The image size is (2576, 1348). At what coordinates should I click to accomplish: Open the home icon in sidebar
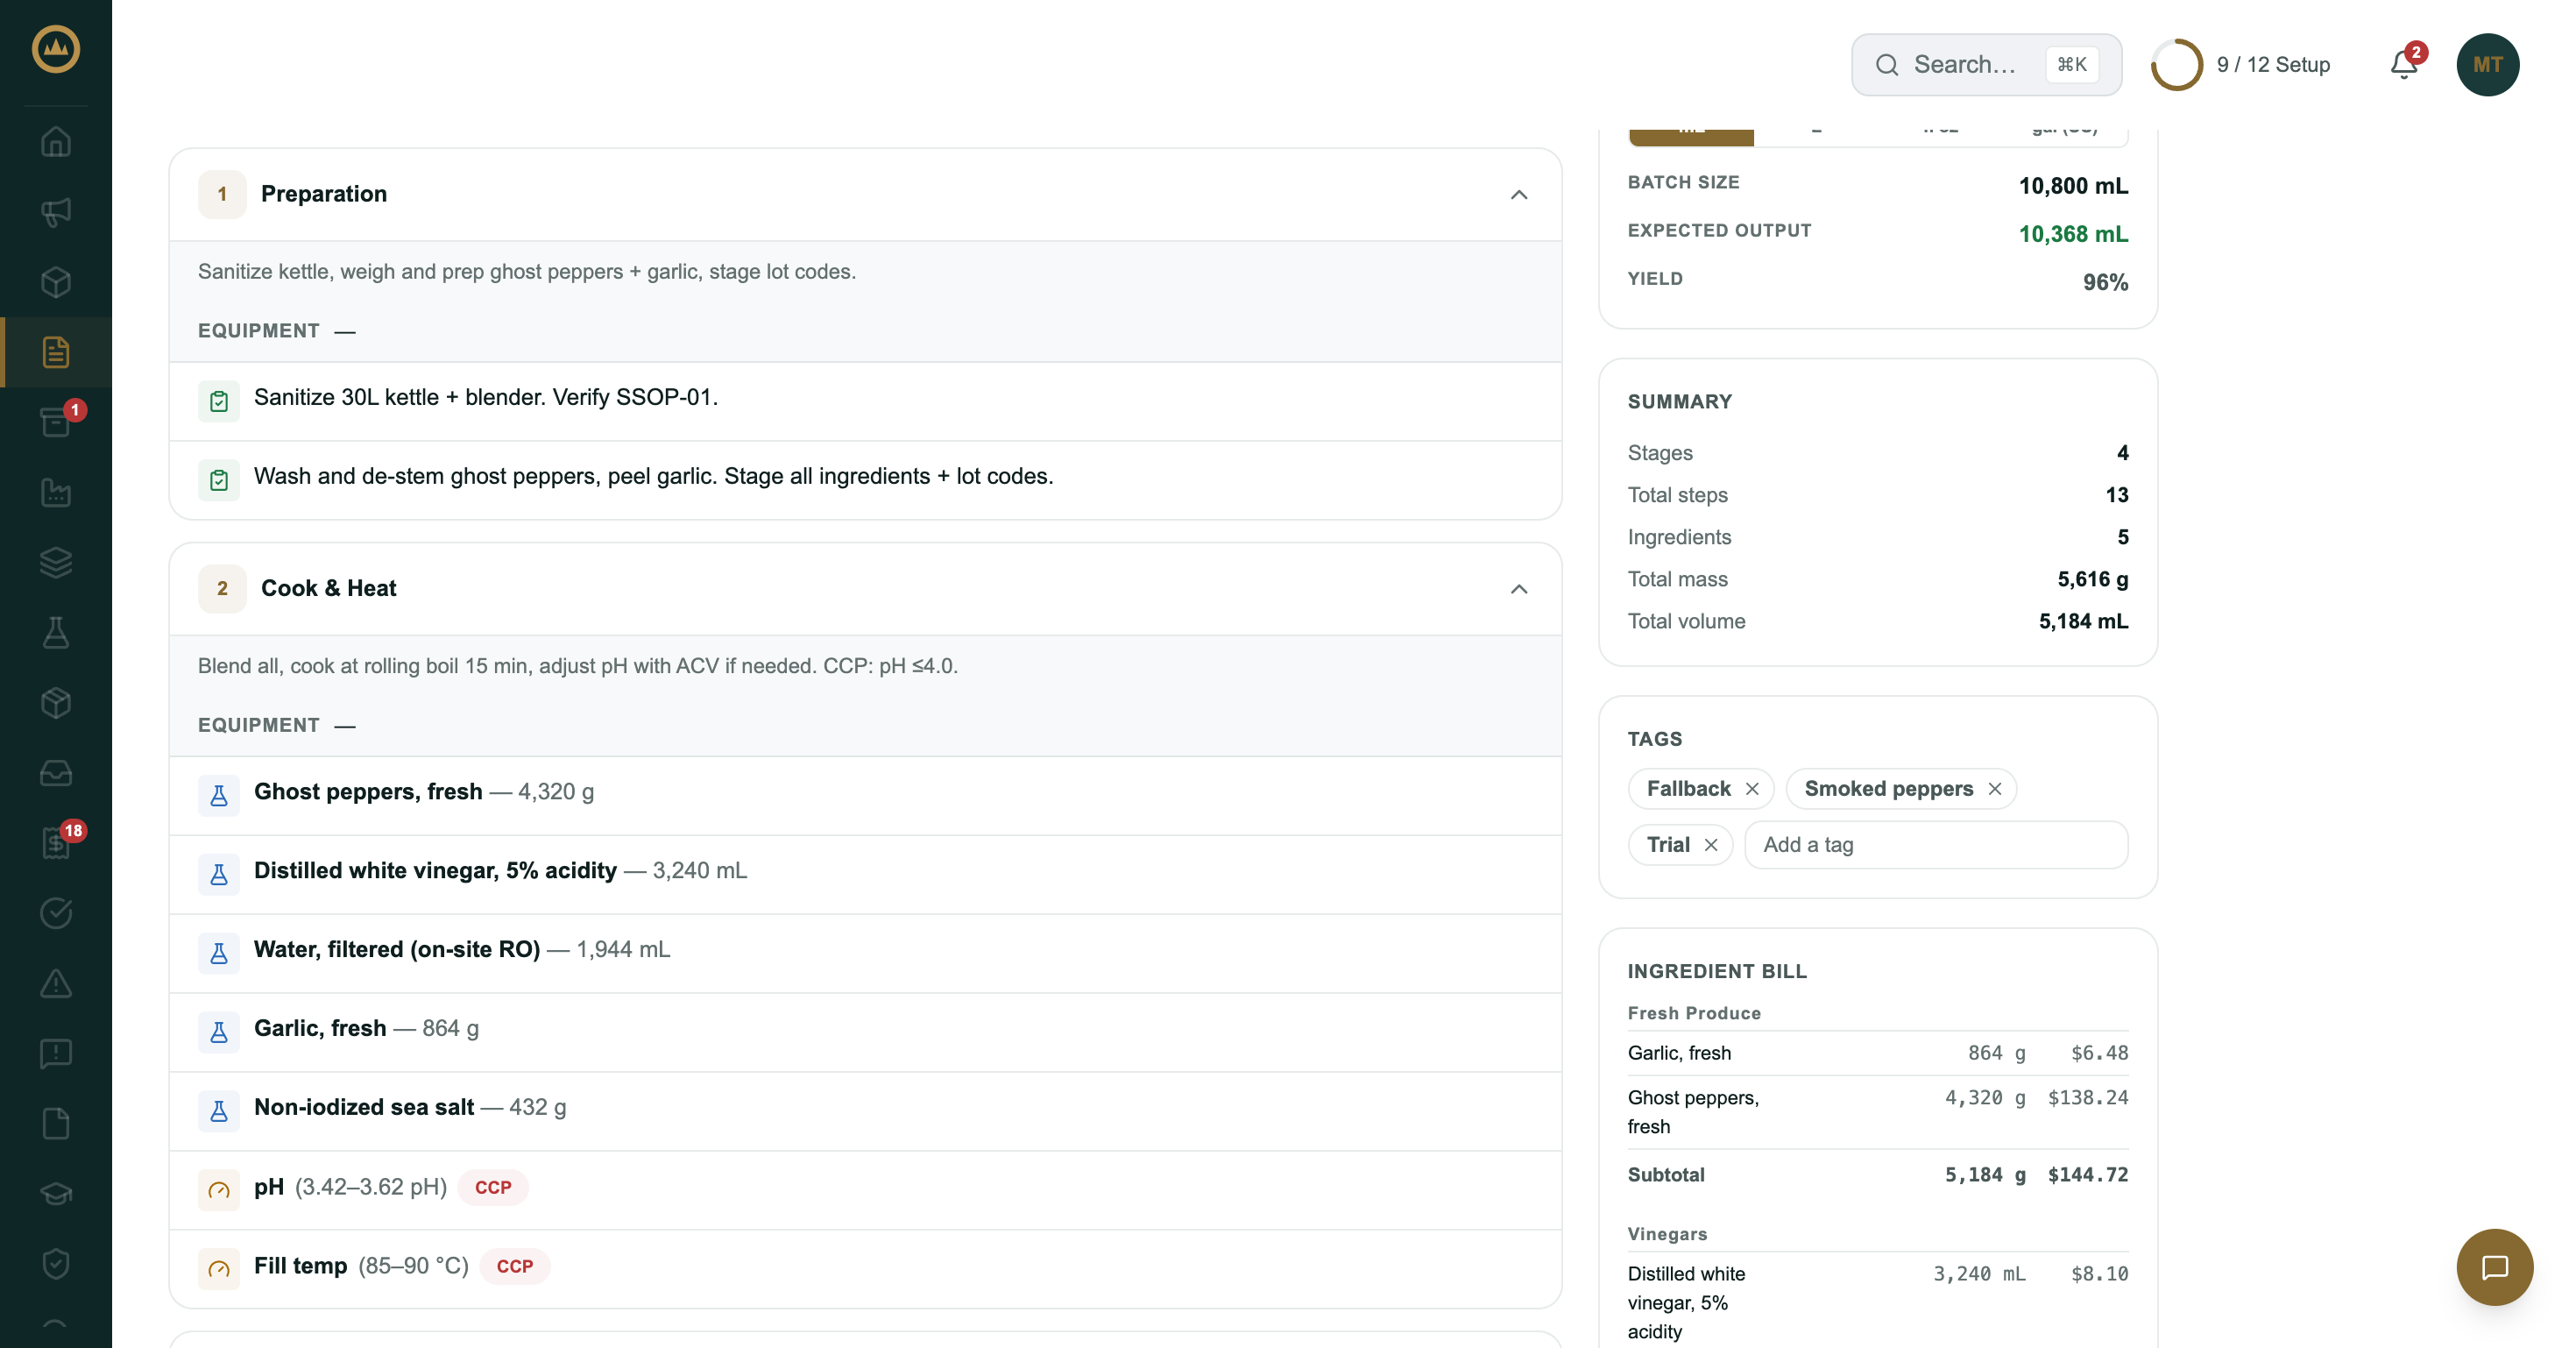(56, 142)
